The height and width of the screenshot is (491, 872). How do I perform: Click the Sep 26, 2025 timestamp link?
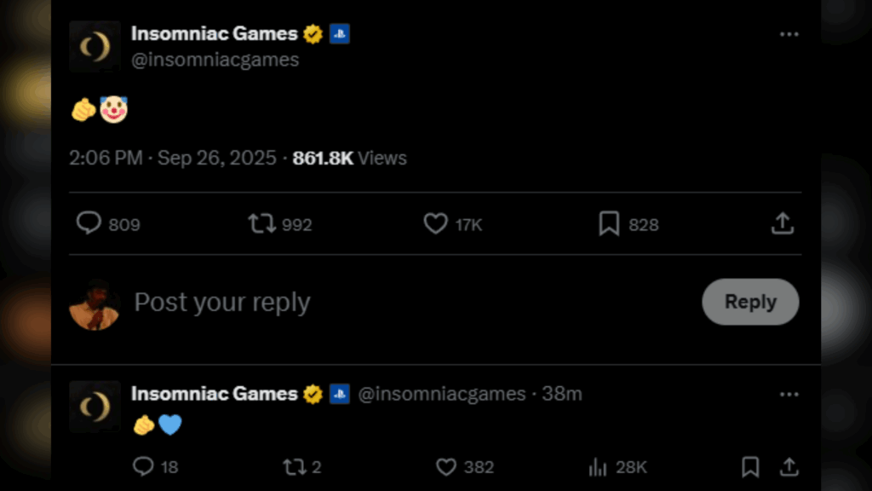coord(216,158)
